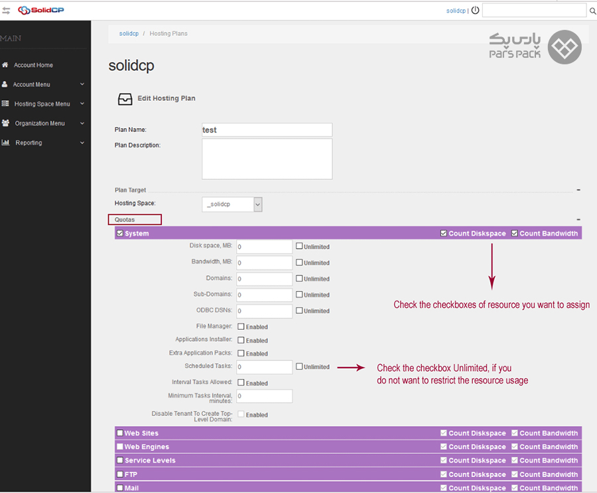Click the search magnifier icon
597x493 pixels.
[x=592, y=11]
